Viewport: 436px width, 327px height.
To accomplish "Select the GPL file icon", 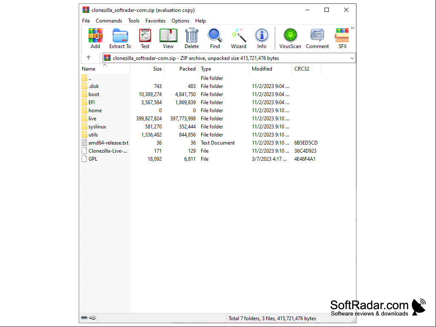I will 84,159.
